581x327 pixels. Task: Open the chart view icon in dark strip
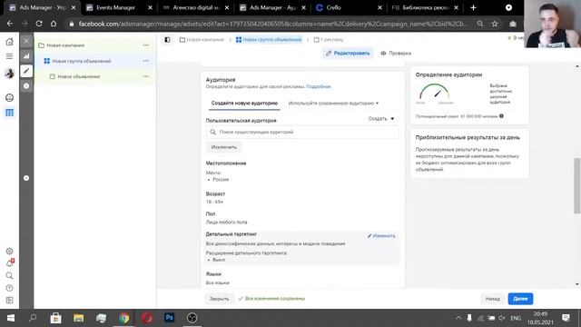point(26,56)
